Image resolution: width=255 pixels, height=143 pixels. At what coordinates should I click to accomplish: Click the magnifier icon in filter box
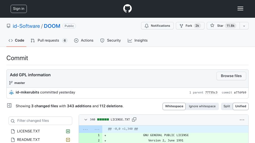[13, 121]
